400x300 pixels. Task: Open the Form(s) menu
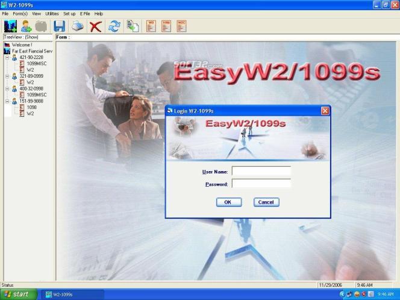click(x=20, y=14)
